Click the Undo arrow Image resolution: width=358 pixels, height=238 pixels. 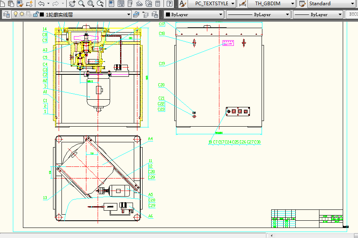click(41, 4)
